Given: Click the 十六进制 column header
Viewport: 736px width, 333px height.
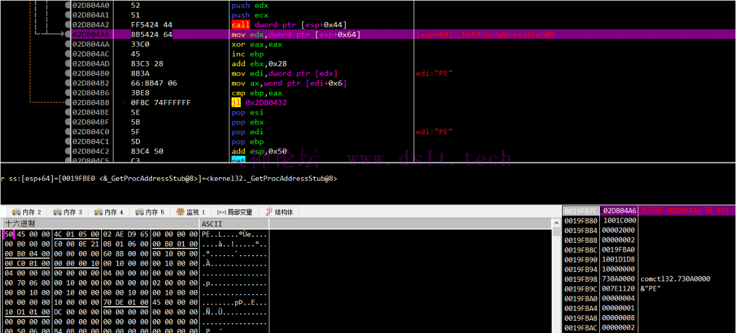Looking at the screenshot, I should (20, 224).
